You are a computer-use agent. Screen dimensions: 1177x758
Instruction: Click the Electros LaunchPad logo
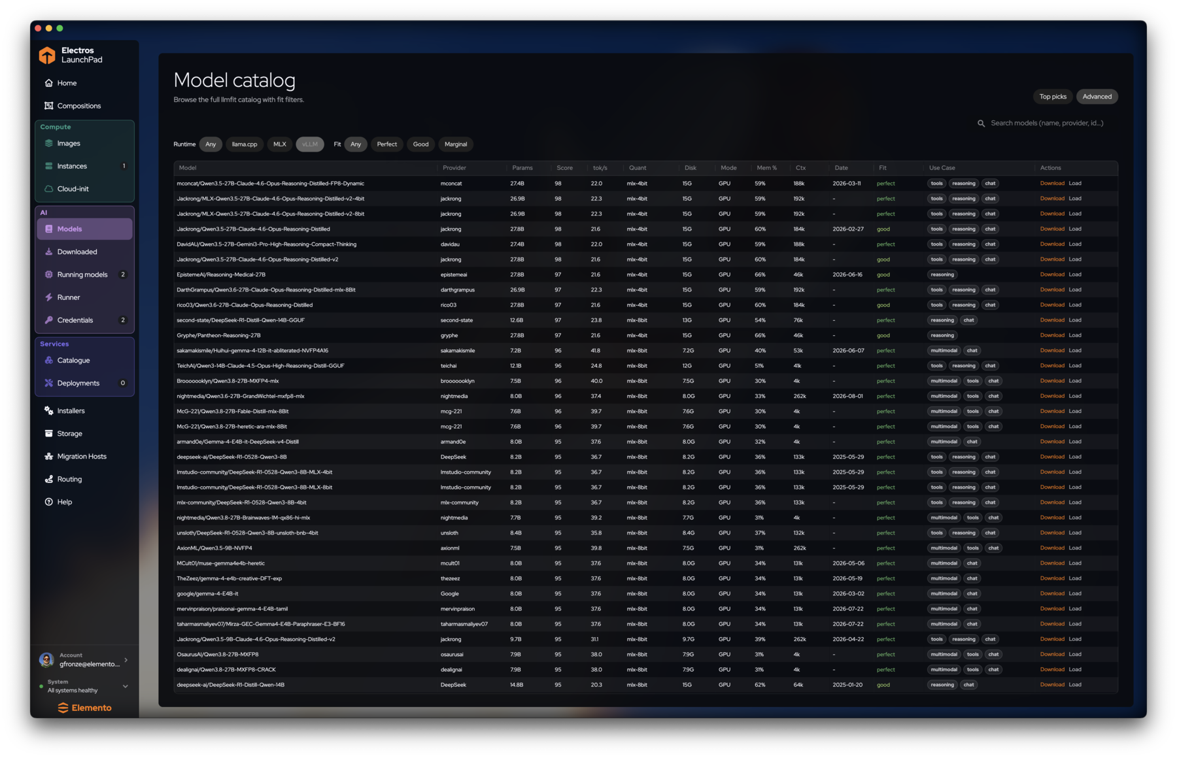[x=47, y=56]
